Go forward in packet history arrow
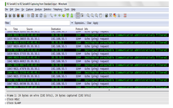Viewport: 173px width, 108px height. (x=59, y=16)
